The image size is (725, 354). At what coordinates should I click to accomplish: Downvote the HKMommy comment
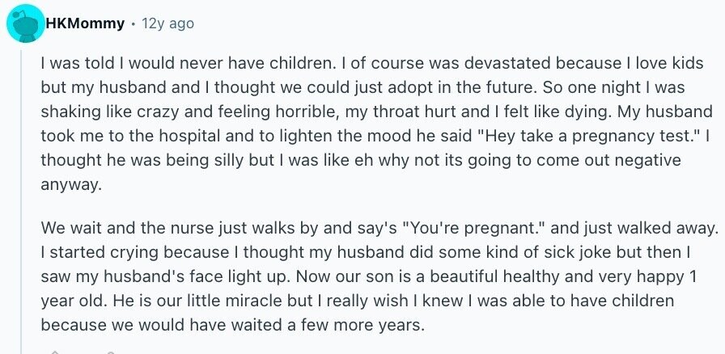(109, 352)
